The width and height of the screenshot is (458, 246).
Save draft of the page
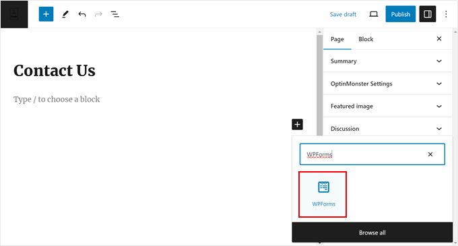coord(343,14)
